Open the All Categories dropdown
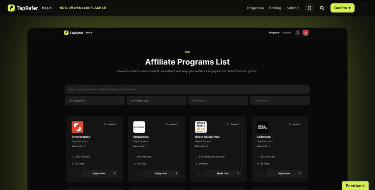The image size is (375, 190). click(x=95, y=101)
